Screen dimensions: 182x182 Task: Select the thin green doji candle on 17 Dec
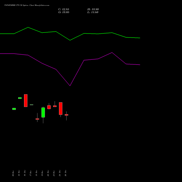[x=32, y=105]
